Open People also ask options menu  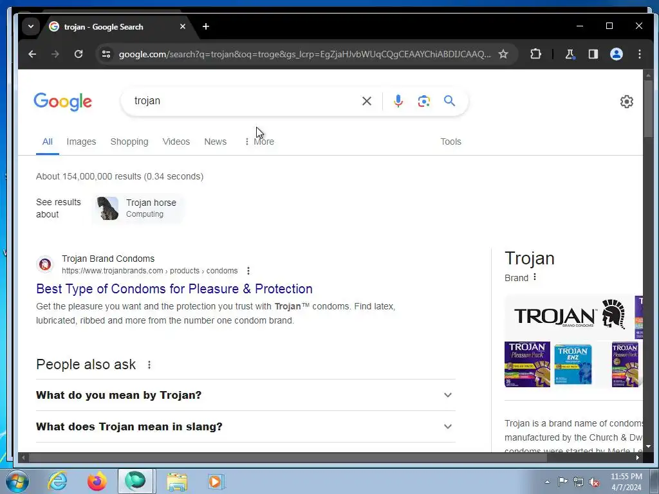149,365
